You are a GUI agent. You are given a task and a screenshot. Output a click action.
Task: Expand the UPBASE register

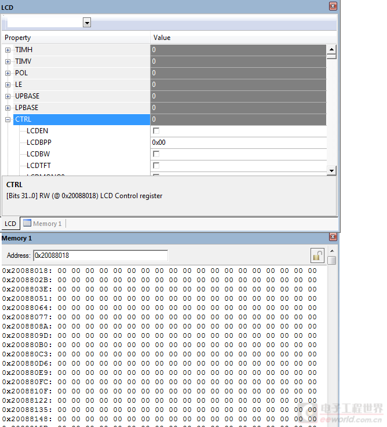click(8, 96)
